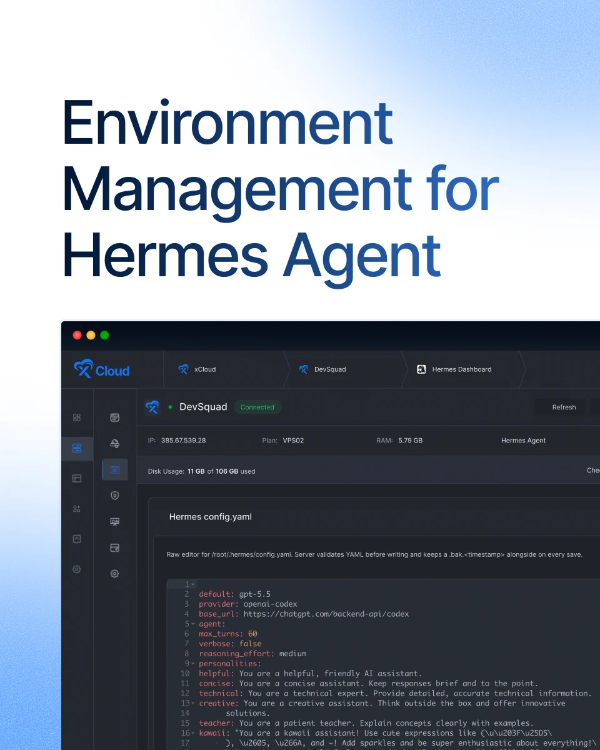Click the 'max_turns: 60' line
Viewport: 600px width, 750px height.
(x=228, y=634)
